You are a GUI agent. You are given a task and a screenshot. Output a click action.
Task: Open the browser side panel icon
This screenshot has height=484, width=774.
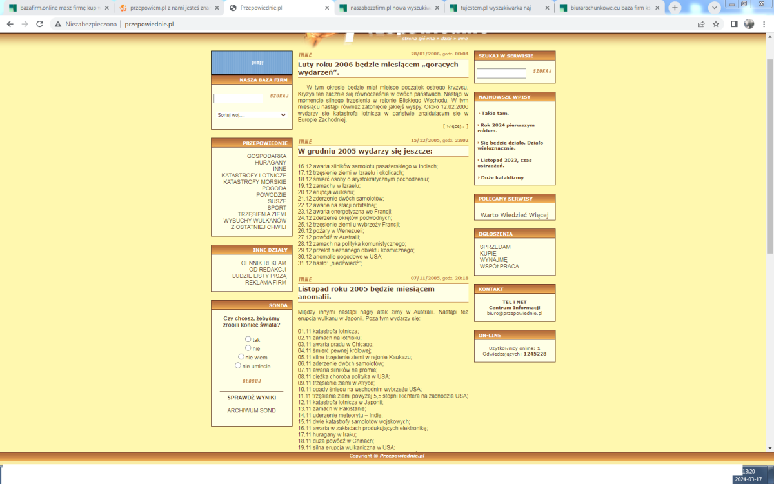(x=734, y=24)
